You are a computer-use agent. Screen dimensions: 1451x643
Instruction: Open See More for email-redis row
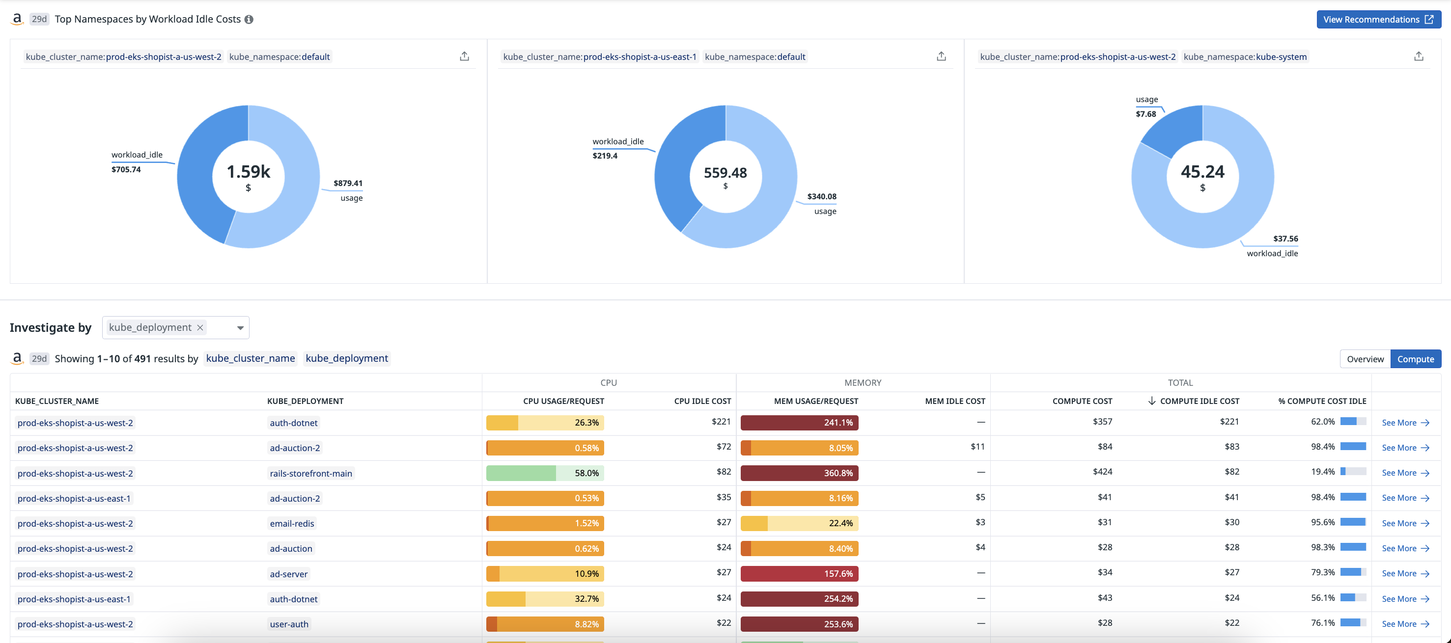pos(1405,523)
